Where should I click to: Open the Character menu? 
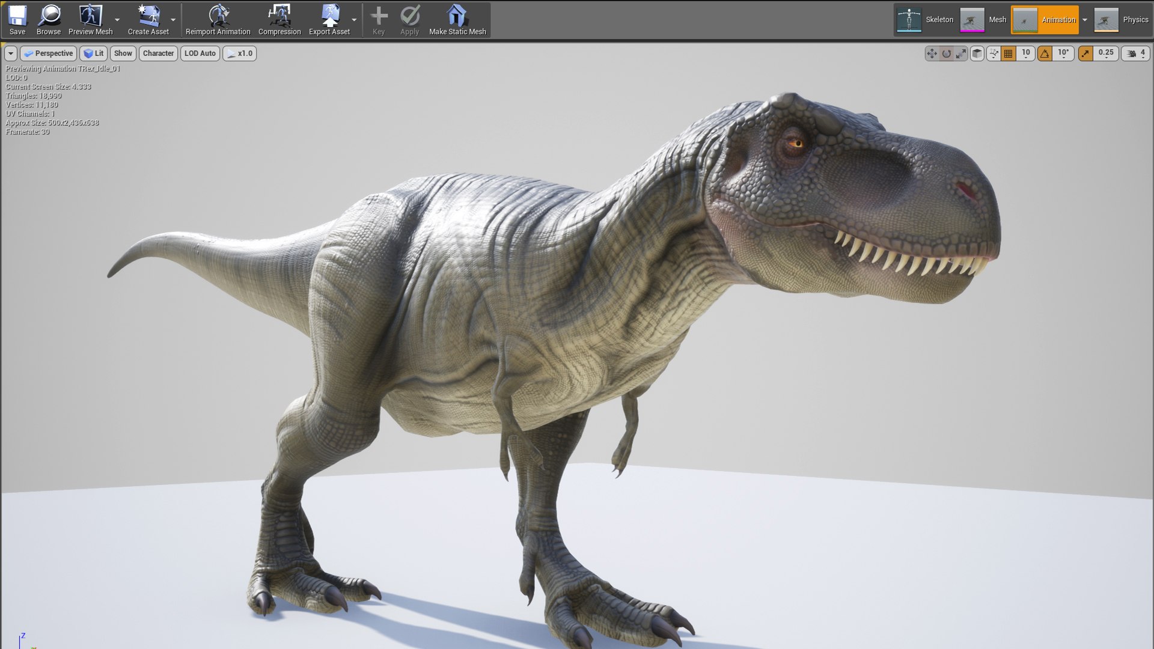pyautogui.click(x=159, y=53)
